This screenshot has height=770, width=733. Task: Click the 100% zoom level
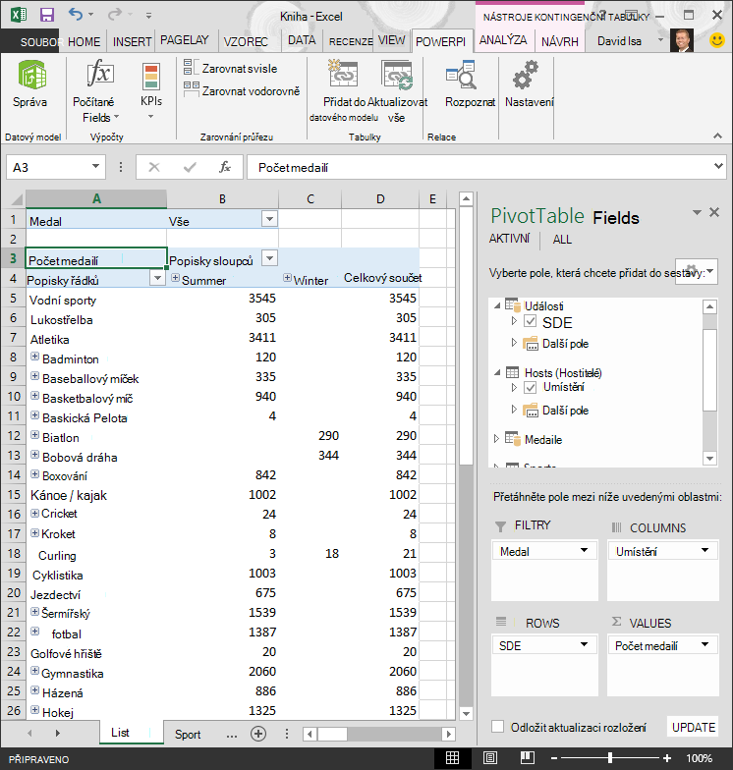(699, 758)
